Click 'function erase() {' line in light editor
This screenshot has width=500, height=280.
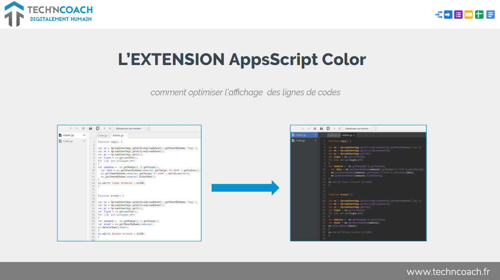click(x=111, y=196)
